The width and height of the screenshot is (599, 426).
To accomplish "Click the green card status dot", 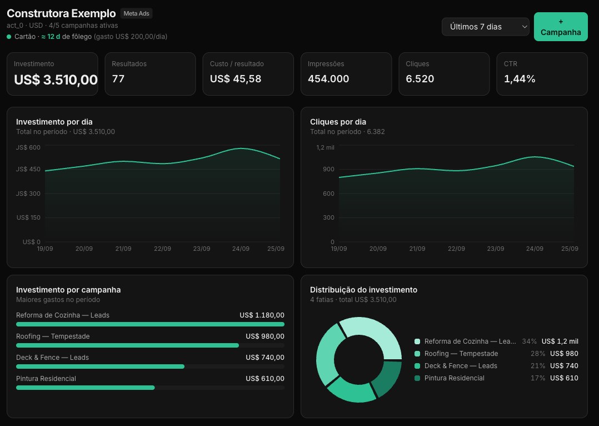I will pos(9,37).
